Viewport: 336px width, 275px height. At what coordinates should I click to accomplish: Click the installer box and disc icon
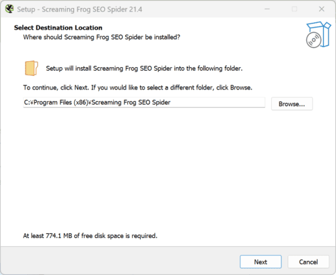(x=318, y=34)
